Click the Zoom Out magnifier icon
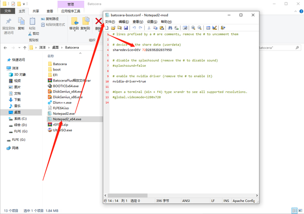The width and height of the screenshot is (304, 214). click(200, 28)
